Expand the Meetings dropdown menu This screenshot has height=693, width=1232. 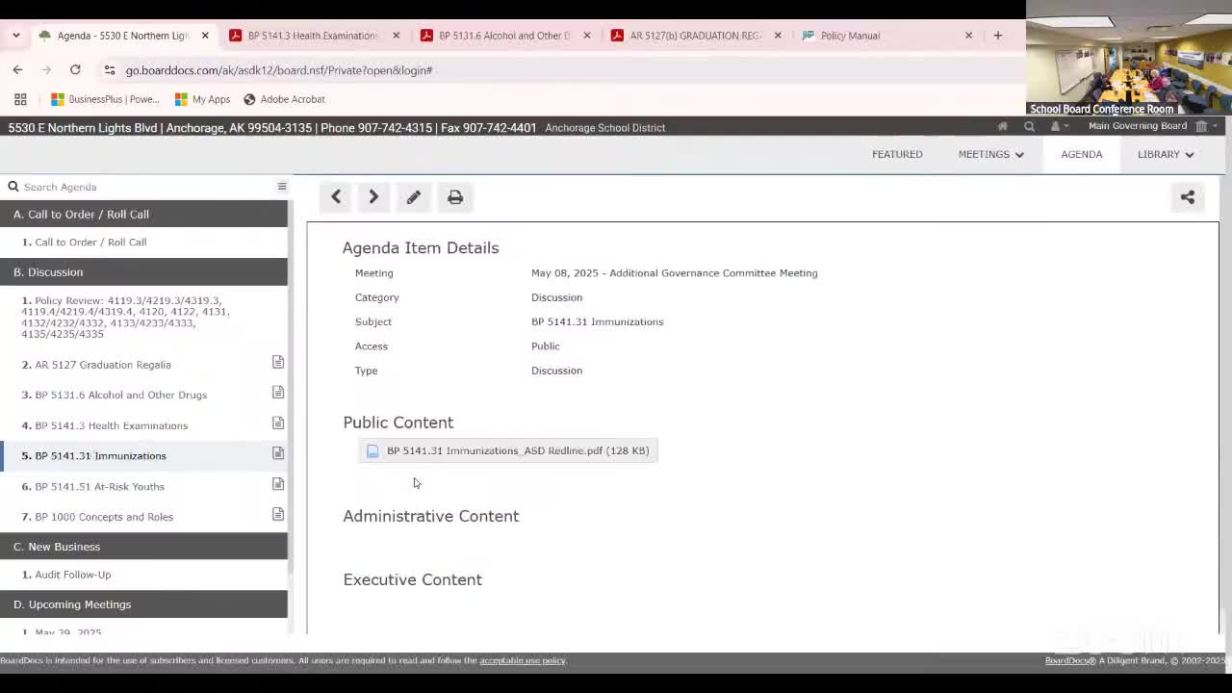tap(990, 154)
